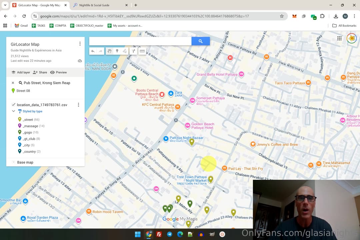Image resolution: width=360 pixels, height=240 pixels.
Task: Open MetaMask fox extension
Action: [x=294, y=16]
